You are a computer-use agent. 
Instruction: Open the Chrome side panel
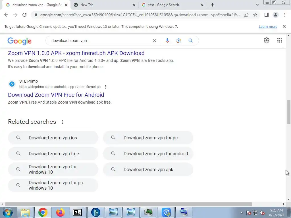[x=267, y=15]
